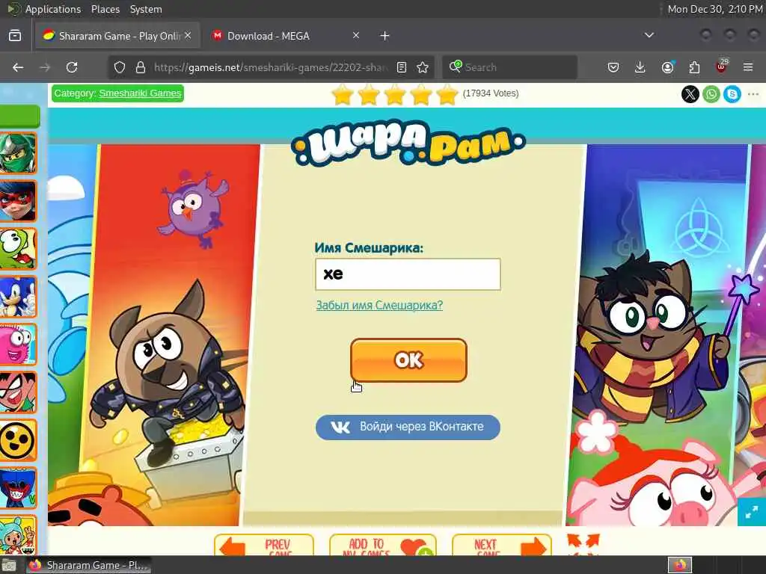
Task: Share the game on X
Action: click(690, 93)
